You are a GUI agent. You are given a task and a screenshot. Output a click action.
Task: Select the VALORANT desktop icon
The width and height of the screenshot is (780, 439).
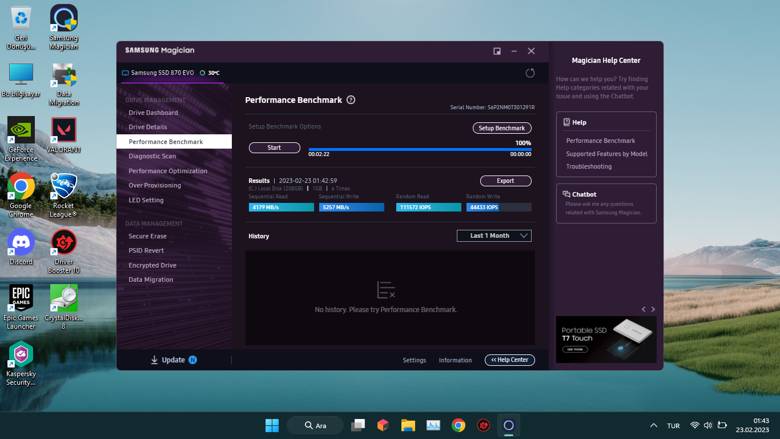click(64, 135)
